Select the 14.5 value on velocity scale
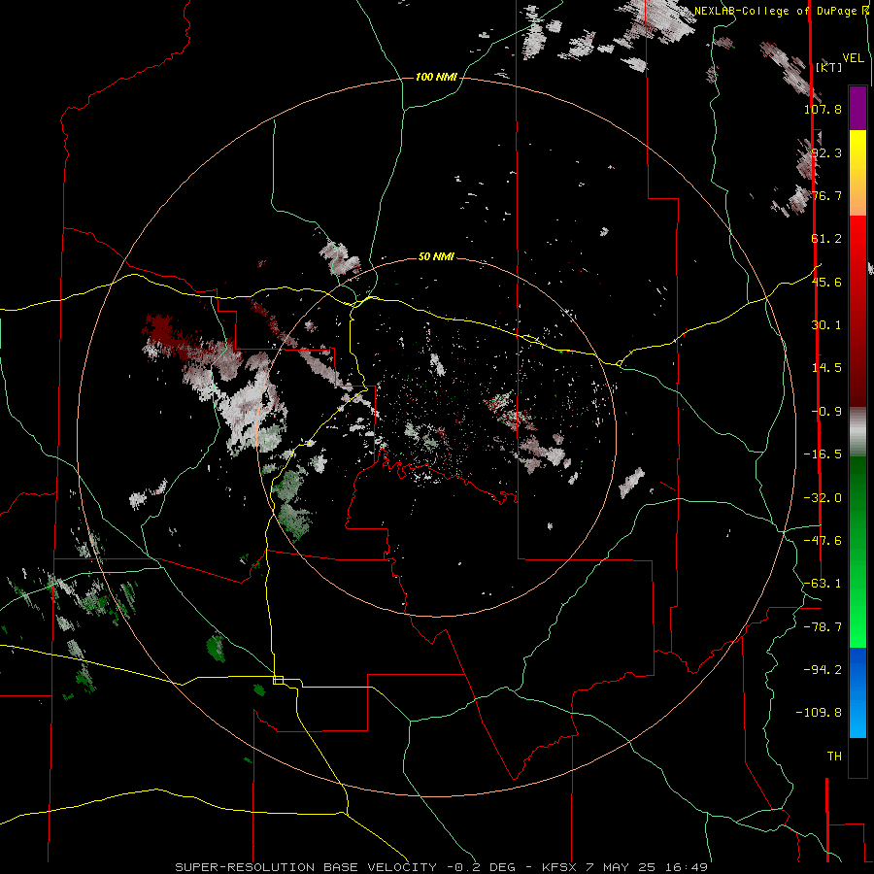Image resolution: width=874 pixels, height=874 pixels. 826,368
